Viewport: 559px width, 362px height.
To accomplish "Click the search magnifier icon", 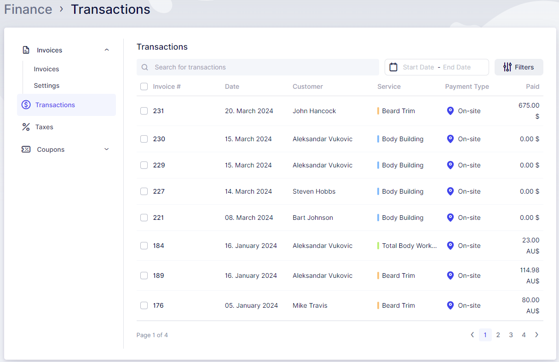I will [145, 67].
